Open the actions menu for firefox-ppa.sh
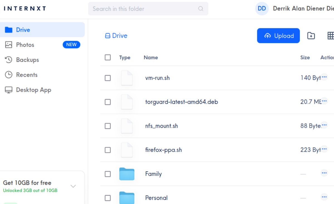 tap(324, 149)
